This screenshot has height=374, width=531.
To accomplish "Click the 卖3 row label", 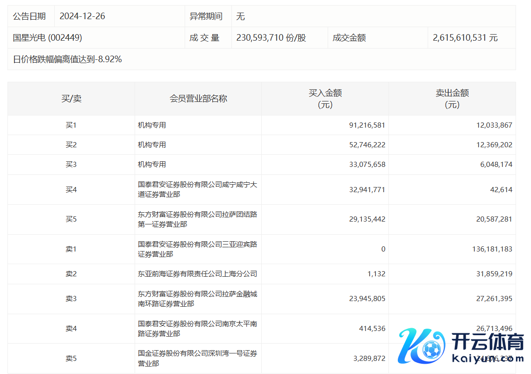I will pyautogui.click(x=71, y=299).
